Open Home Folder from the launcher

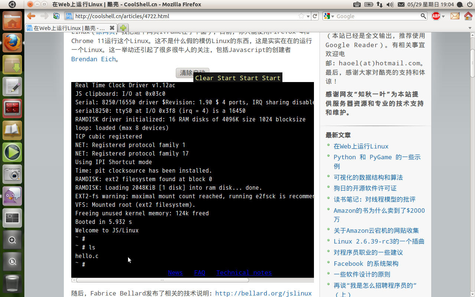[12, 21]
